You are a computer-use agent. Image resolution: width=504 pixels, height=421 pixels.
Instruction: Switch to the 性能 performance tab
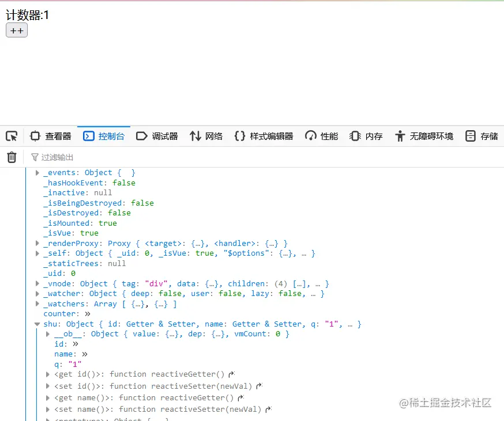point(321,136)
